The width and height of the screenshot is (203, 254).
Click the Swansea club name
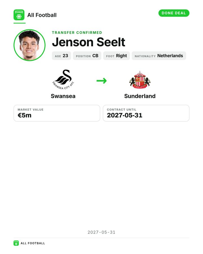(63, 96)
